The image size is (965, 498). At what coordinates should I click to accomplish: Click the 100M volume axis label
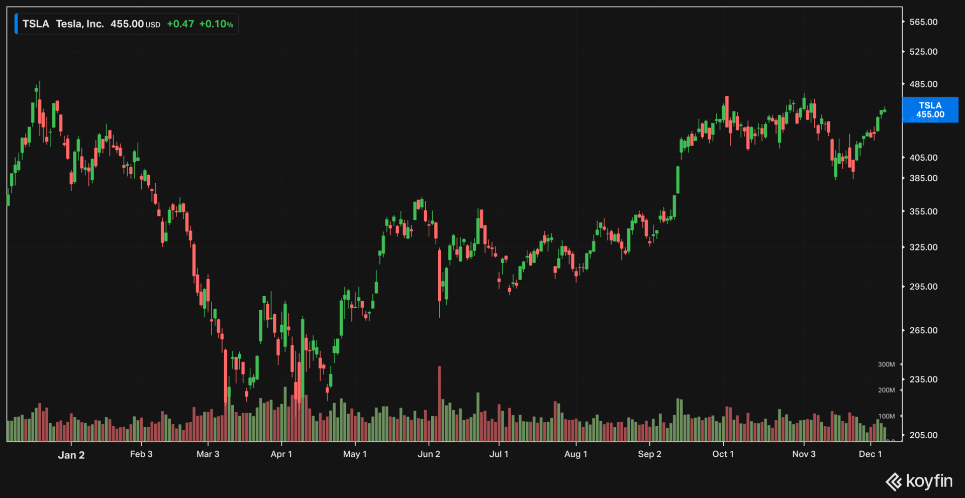tap(886, 416)
